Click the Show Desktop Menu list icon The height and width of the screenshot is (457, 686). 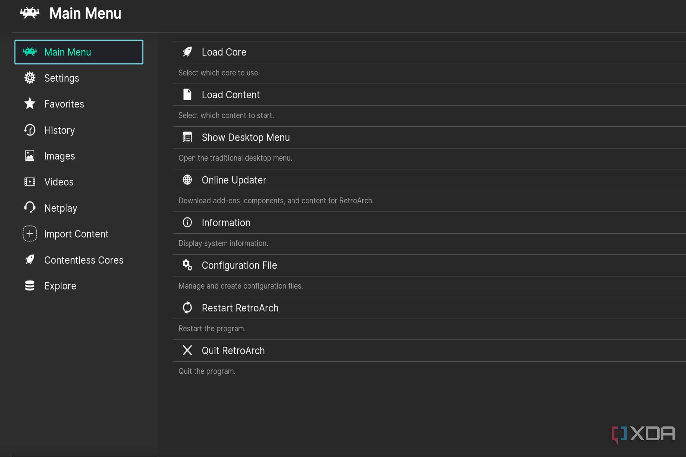187,137
